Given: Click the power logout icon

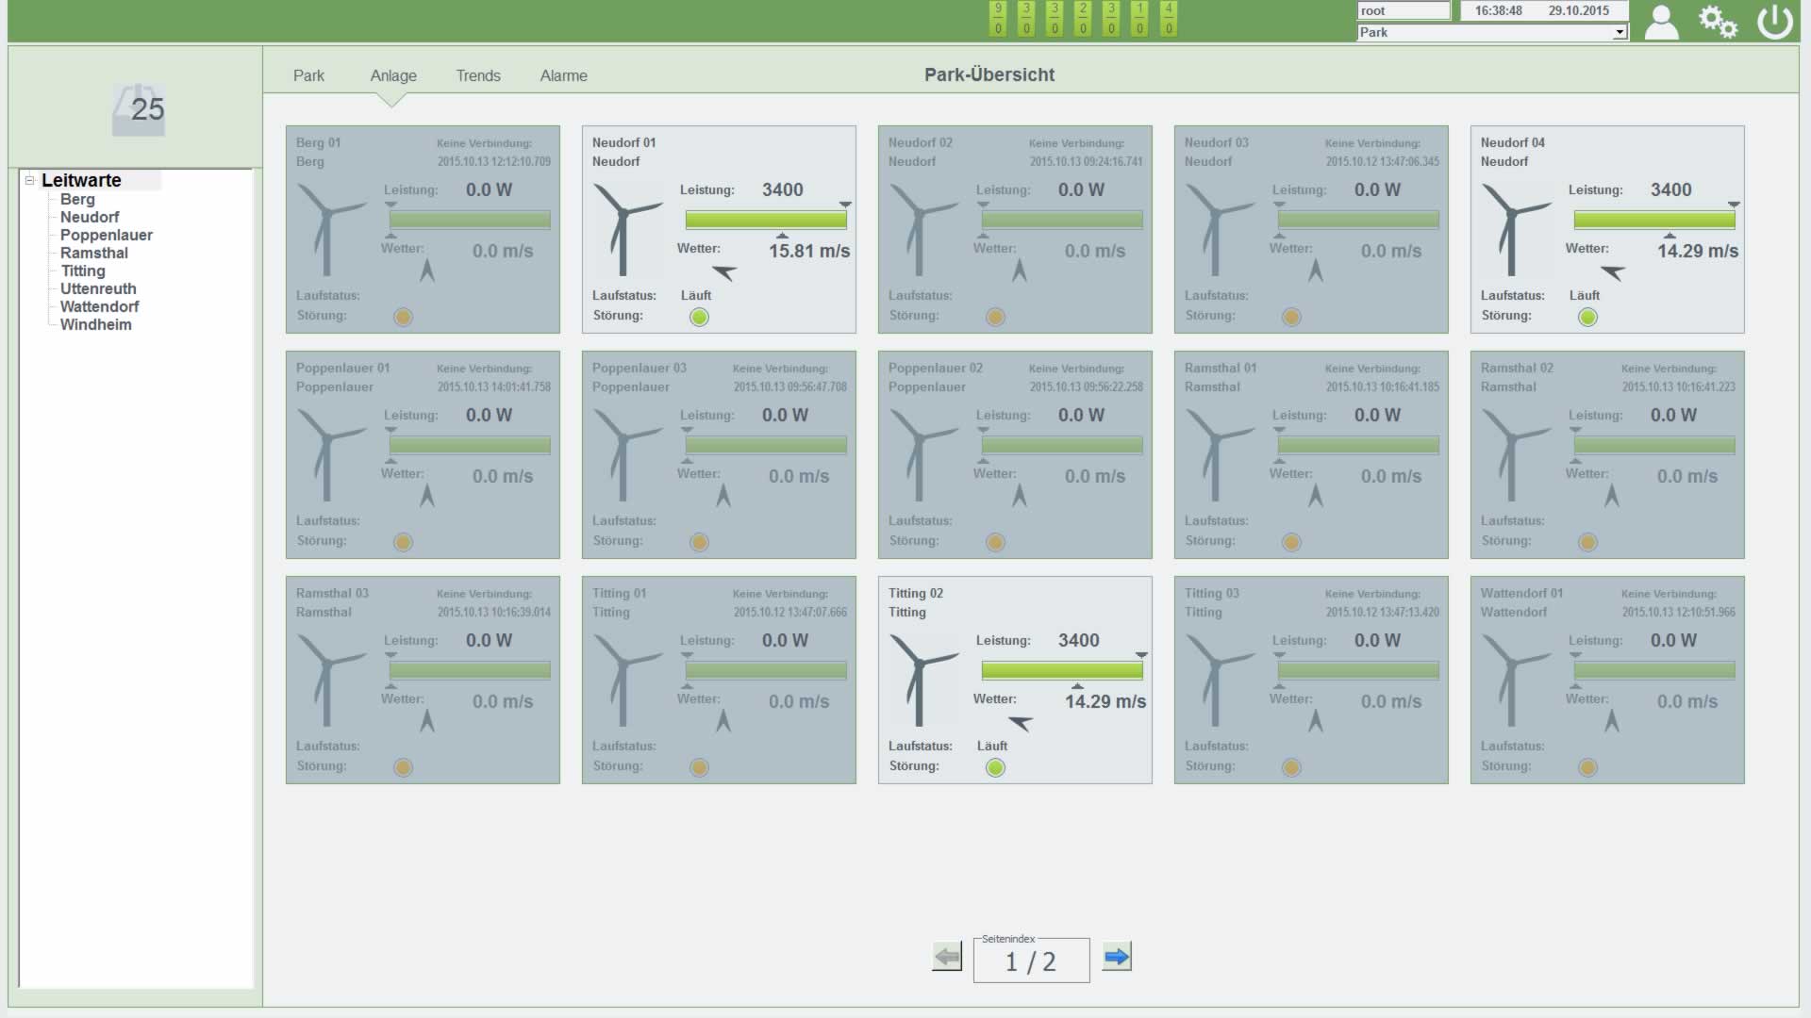Looking at the screenshot, I should coord(1774,22).
